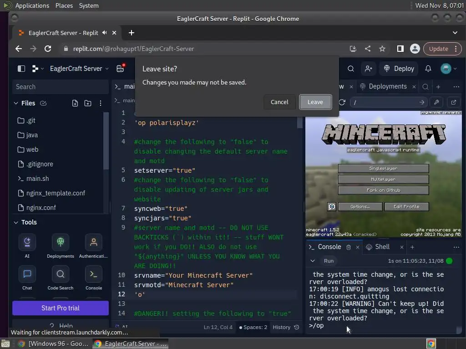
Task: Toggle Chrome side panel
Action: 400,49
